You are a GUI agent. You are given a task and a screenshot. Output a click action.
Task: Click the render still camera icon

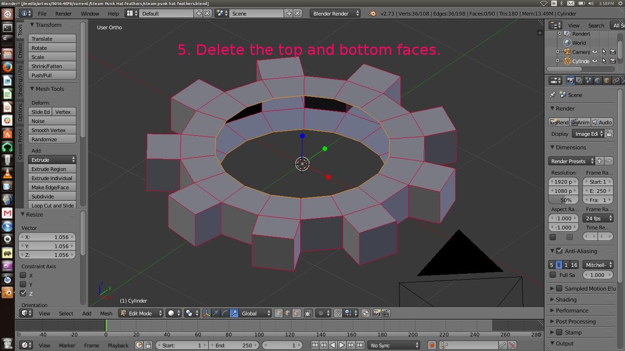pos(559,122)
